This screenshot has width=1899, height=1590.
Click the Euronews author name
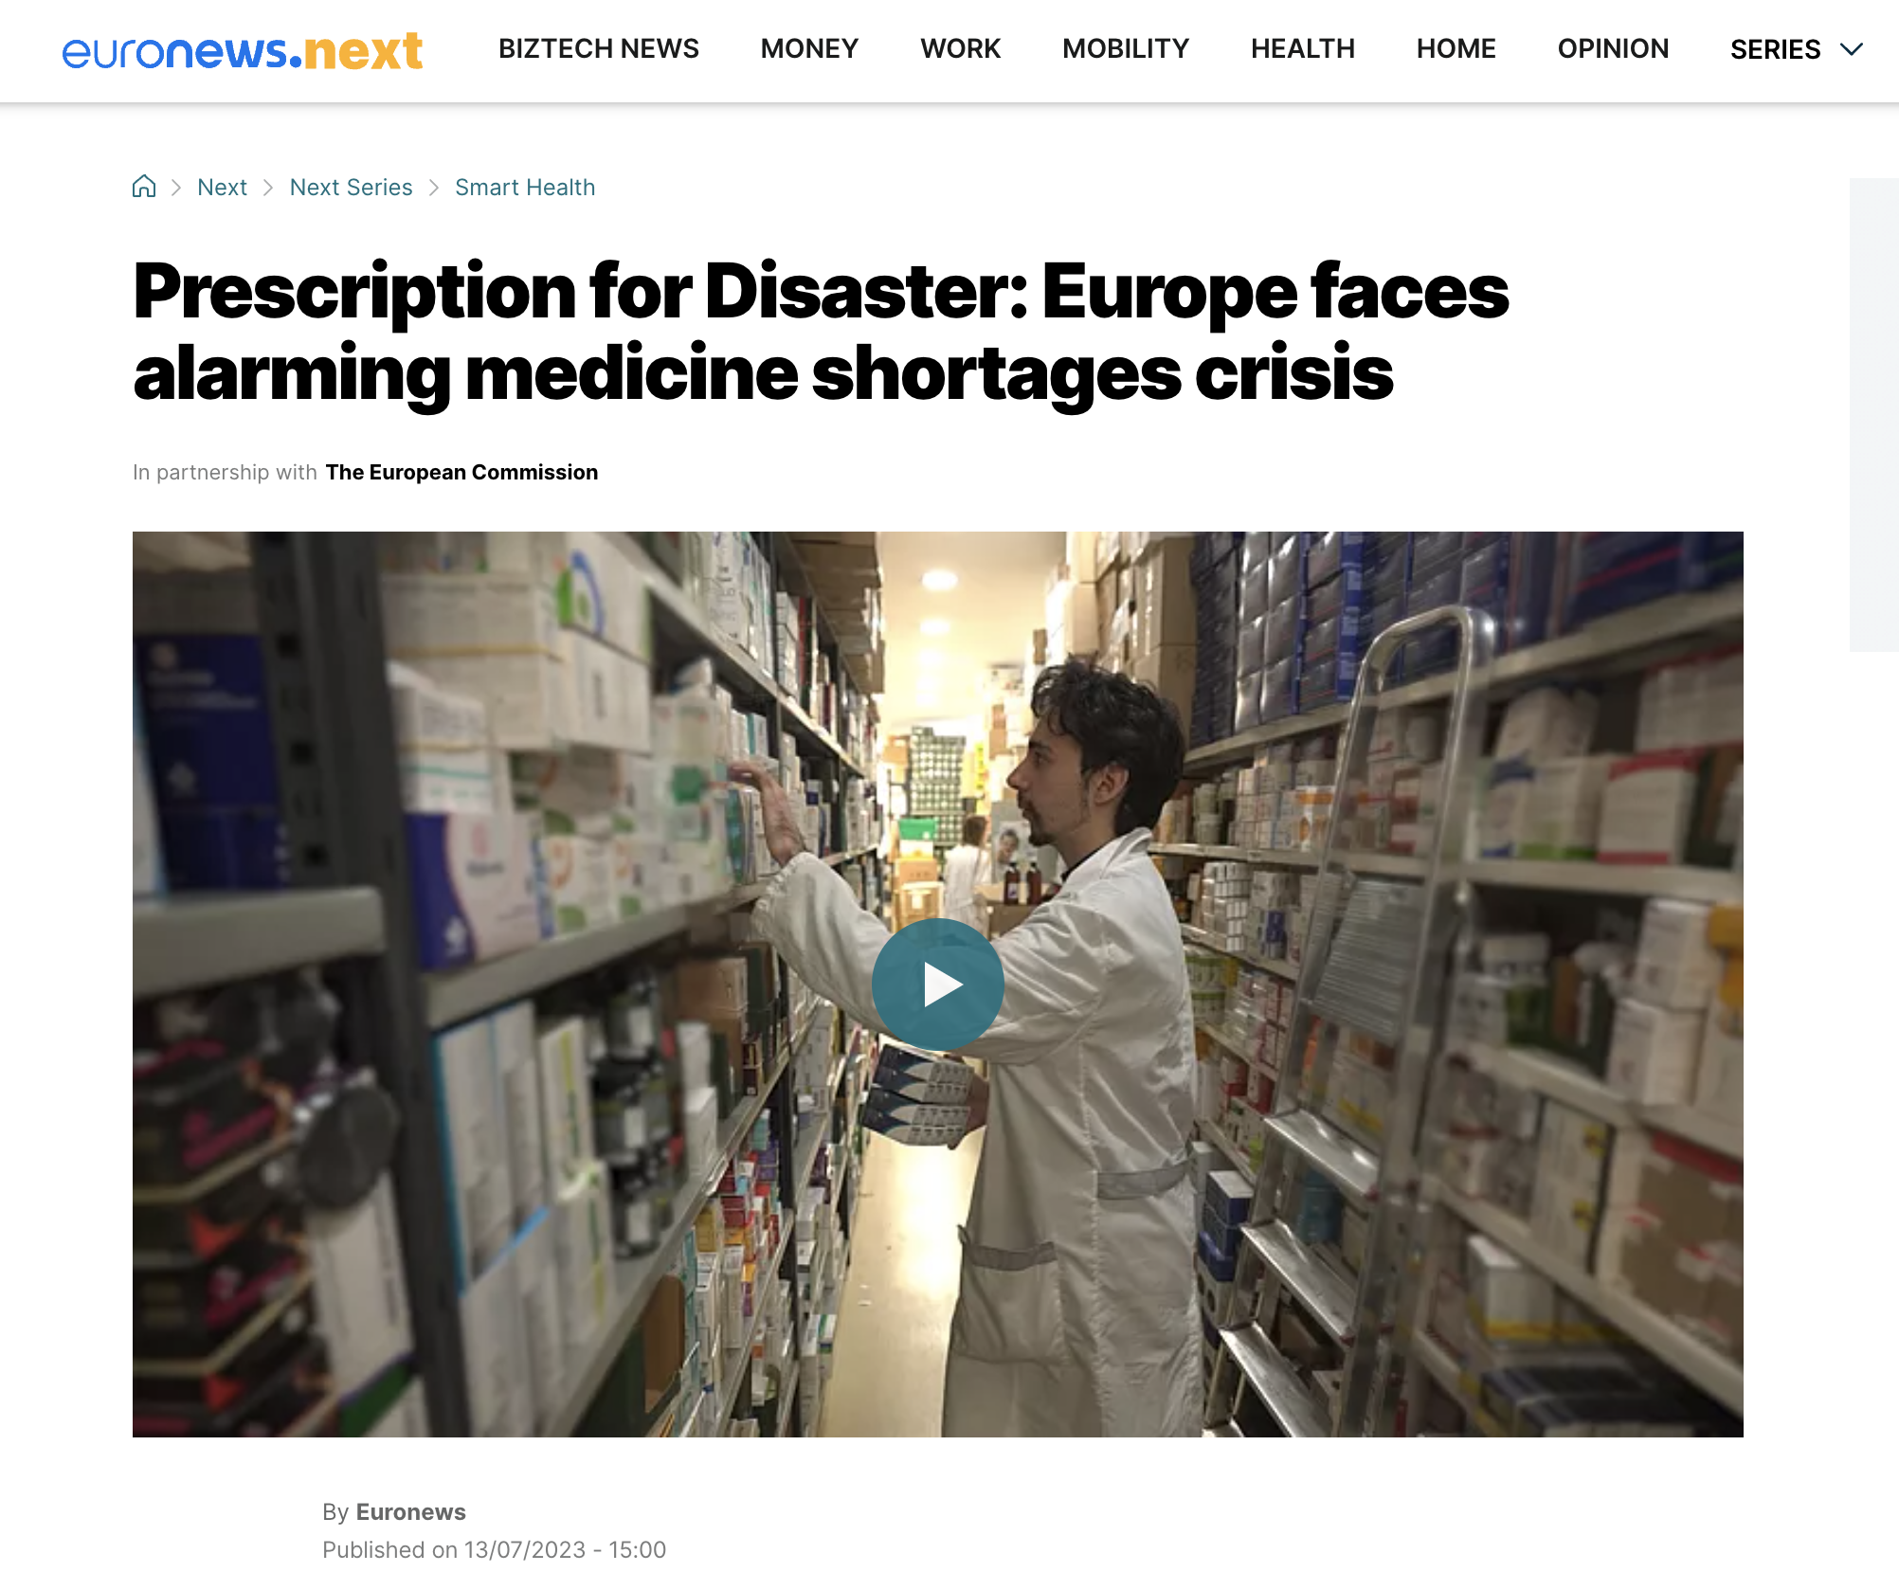pos(410,1511)
